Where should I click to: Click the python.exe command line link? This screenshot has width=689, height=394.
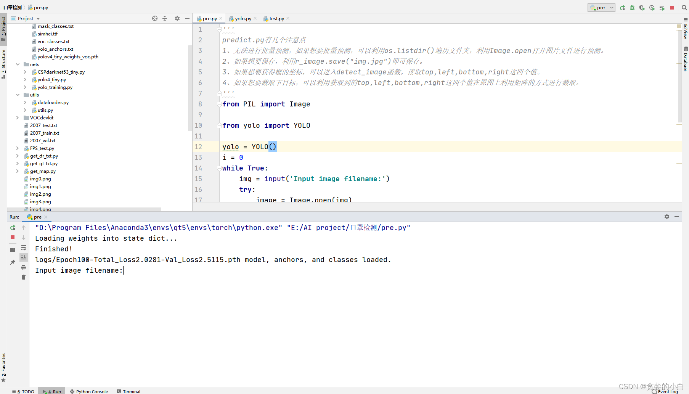(159, 228)
